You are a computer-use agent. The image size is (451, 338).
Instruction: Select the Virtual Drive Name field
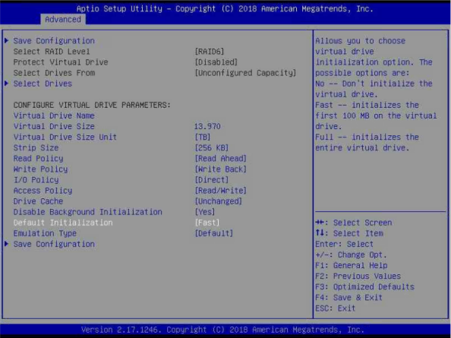click(54, 115)
